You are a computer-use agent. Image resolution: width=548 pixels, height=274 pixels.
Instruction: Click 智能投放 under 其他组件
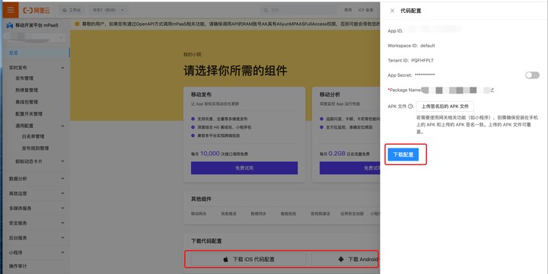click(x=288, y=214)
